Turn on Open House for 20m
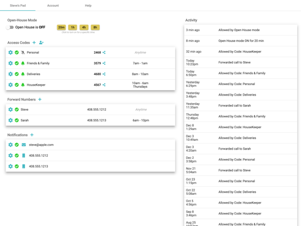This screenshot has width=301, height=226. 61,27
